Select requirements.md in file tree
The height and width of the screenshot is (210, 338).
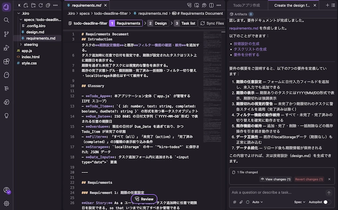click(38, 39)
